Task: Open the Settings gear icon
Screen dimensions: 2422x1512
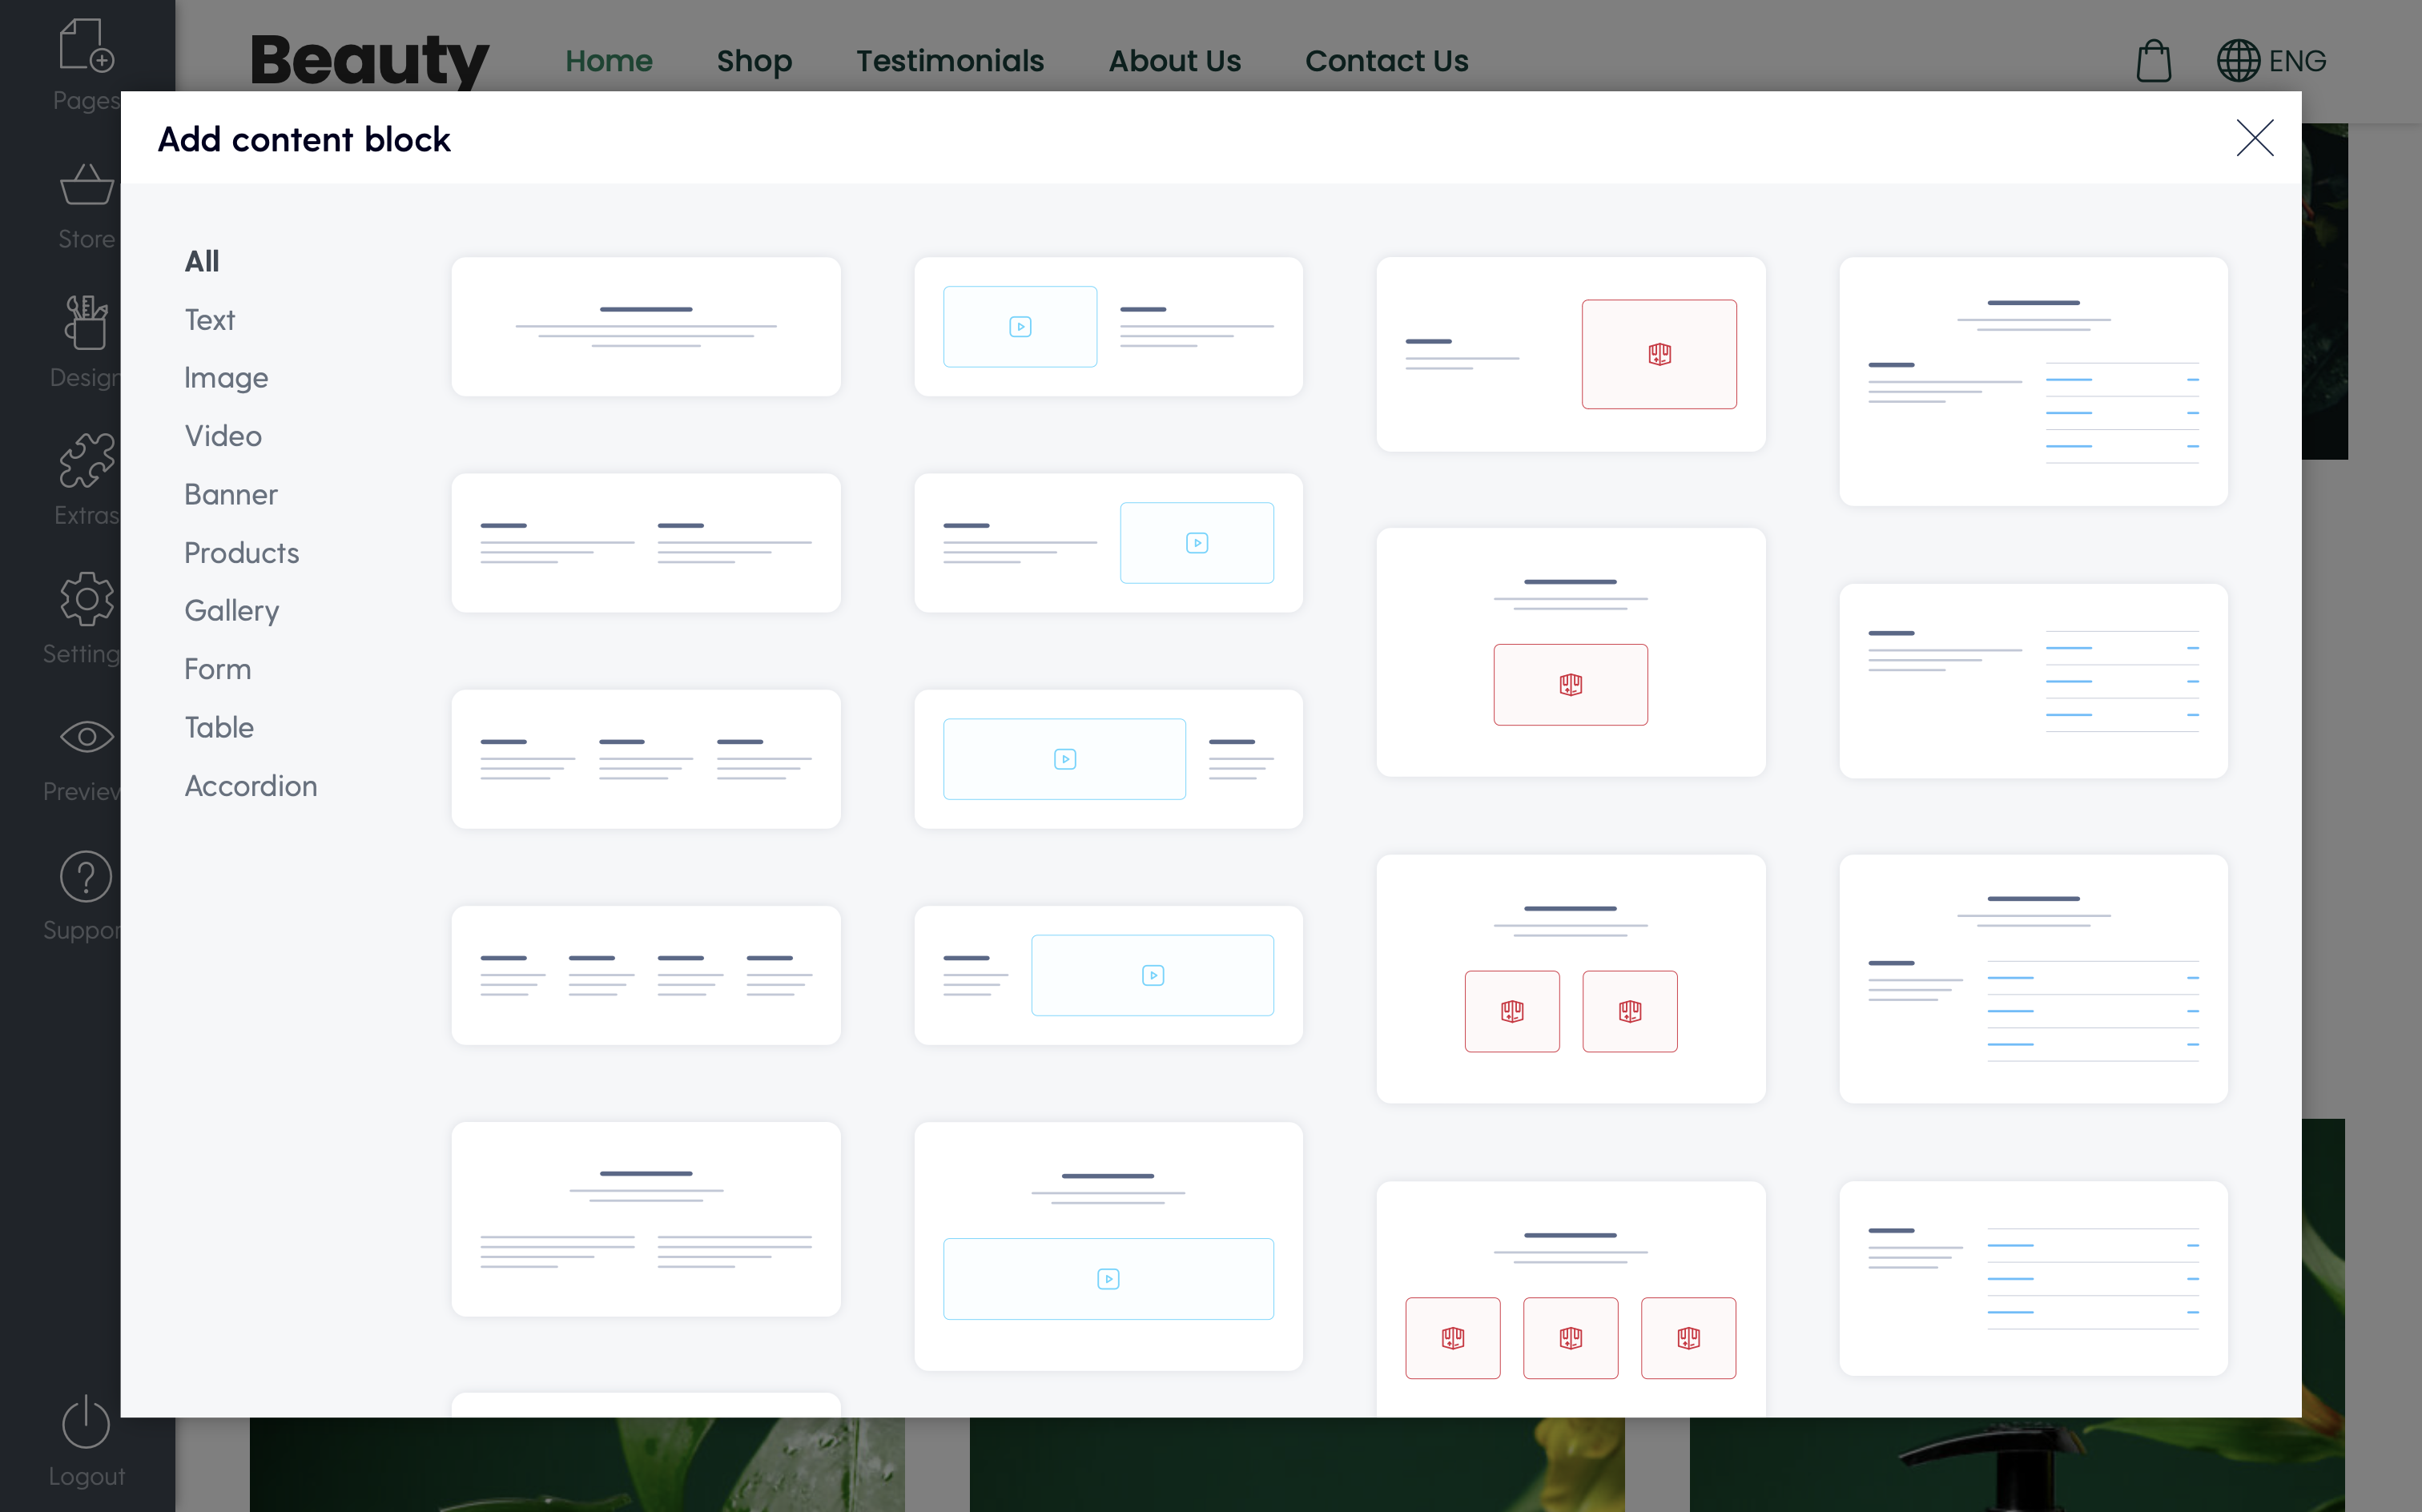Action: click(86, 599)
